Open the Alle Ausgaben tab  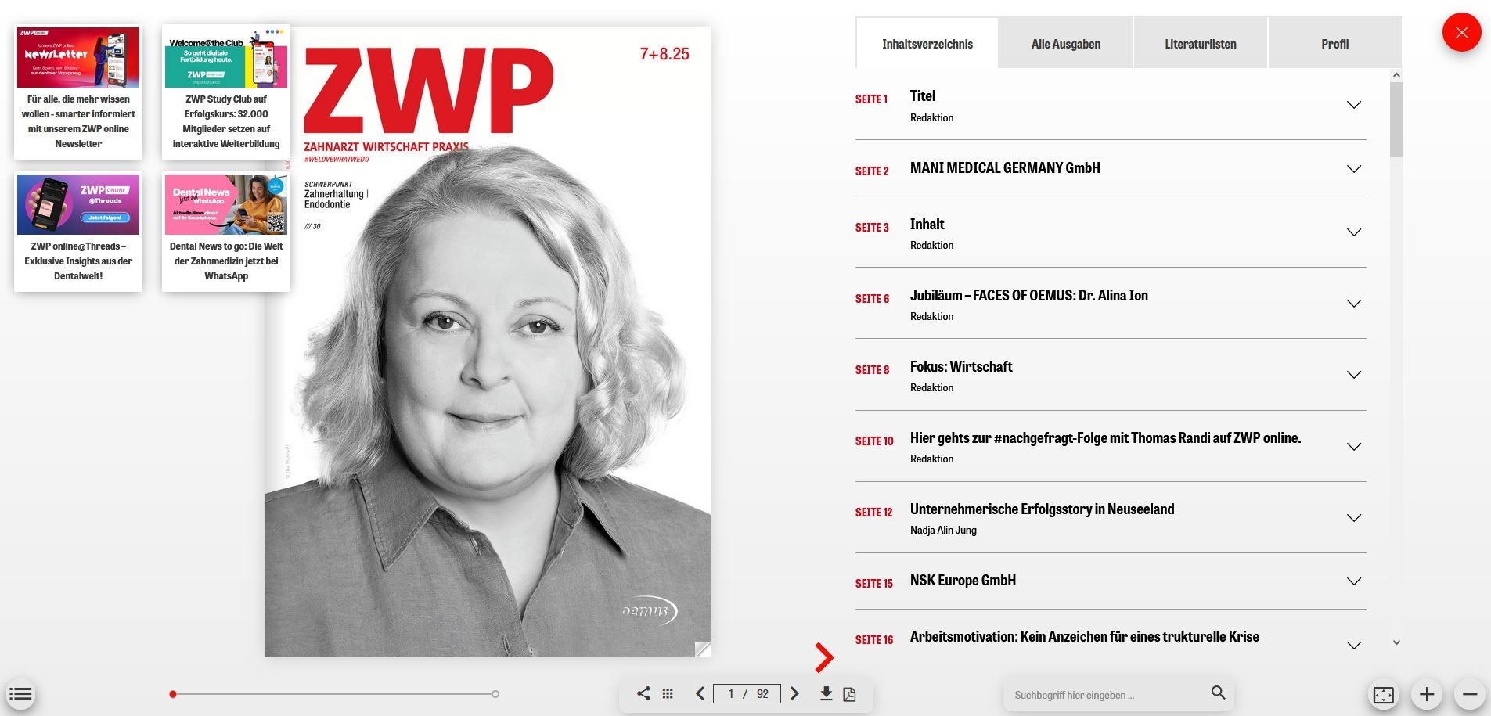[1066, 44]
